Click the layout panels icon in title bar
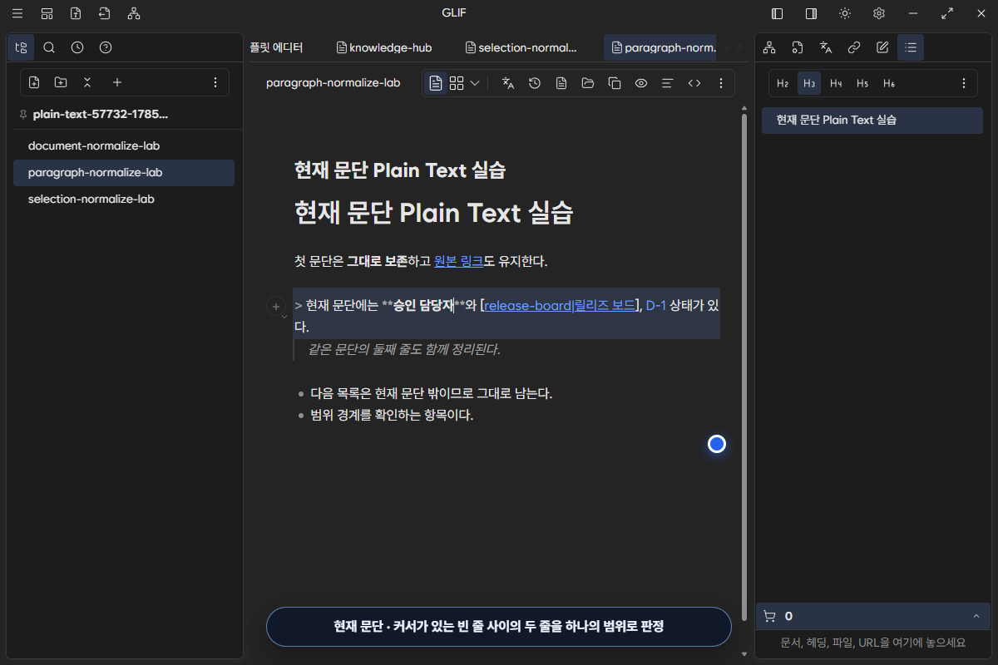The width and height of the screenshot is (998, 665). point(47,13)
